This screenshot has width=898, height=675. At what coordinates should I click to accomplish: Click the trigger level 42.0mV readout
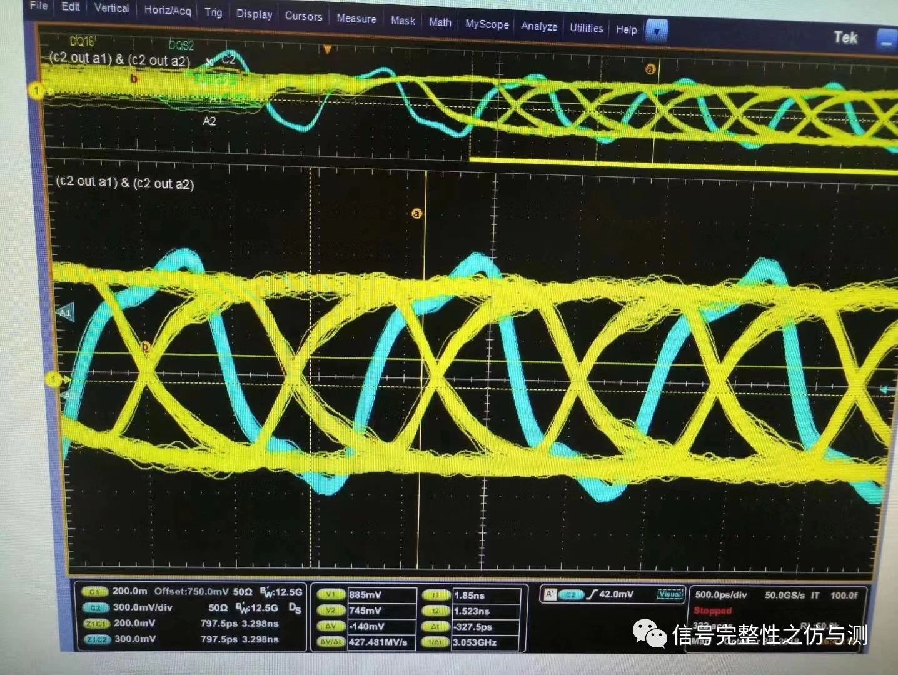[x=617, y=594]
